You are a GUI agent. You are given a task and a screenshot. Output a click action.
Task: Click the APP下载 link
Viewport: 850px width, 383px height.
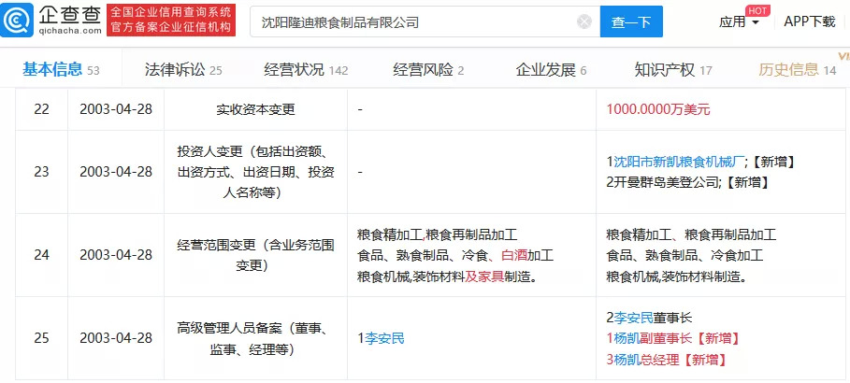(x=809, y=21)
